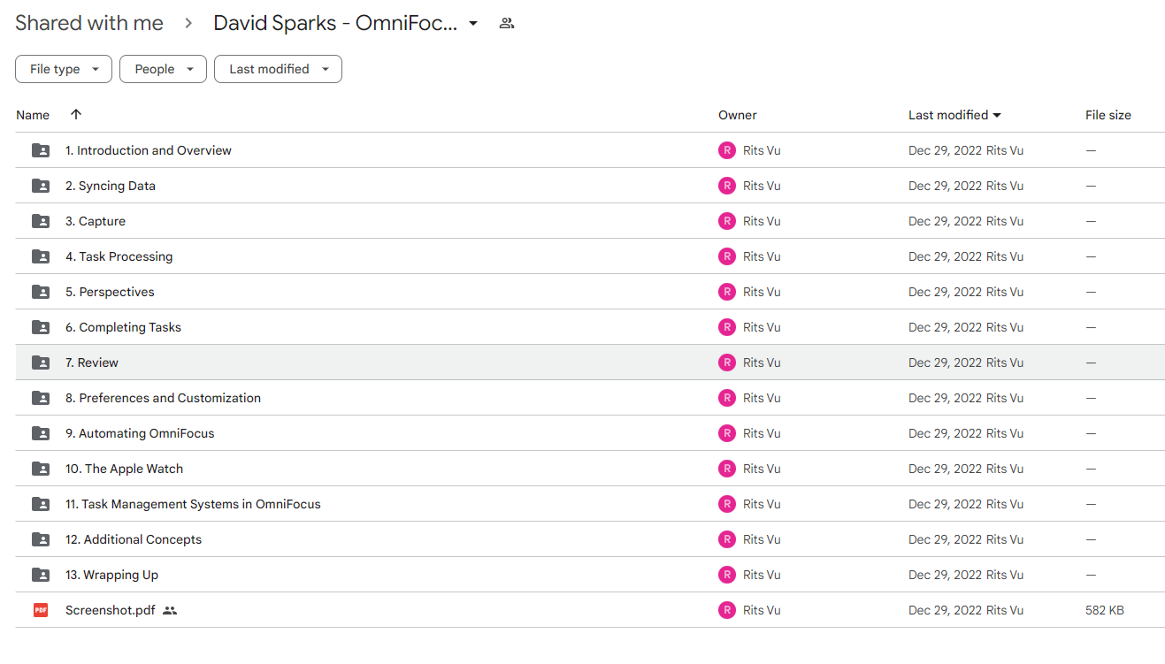Click the shared people icon beside folder title
This screenshot has height=664, width=1165.
[507, 24]
